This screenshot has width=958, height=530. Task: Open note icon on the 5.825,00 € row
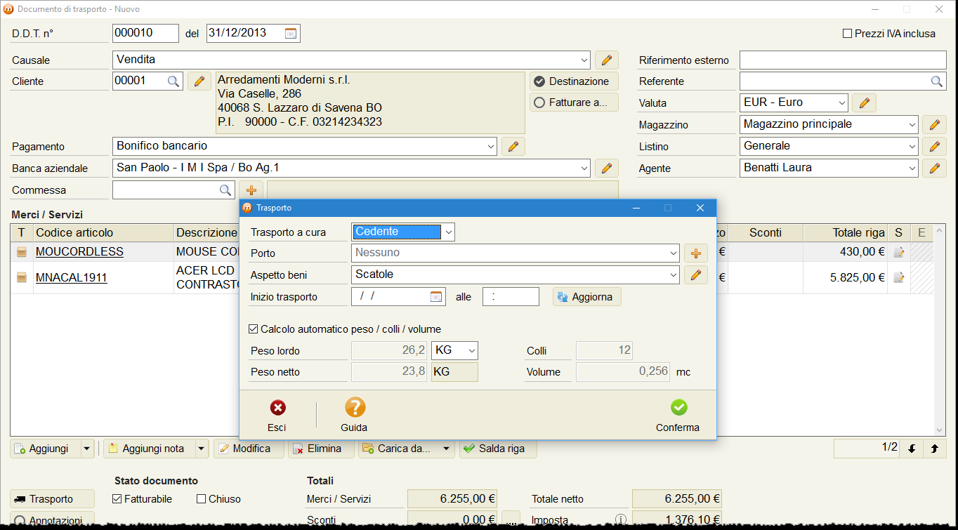point(898,278)
